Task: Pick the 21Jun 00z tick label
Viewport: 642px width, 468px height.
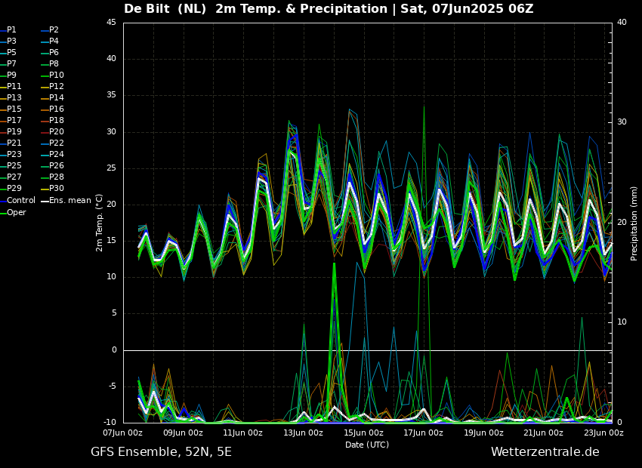Action: (543, 433)
